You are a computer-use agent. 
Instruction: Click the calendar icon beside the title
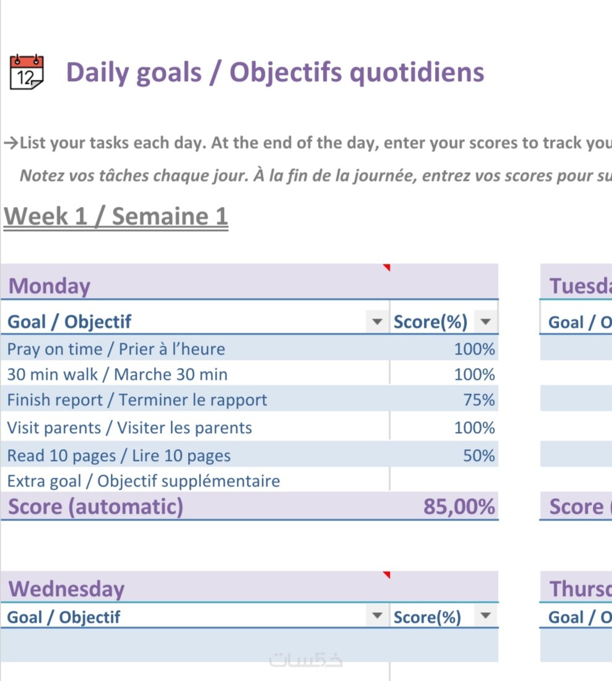27,72
